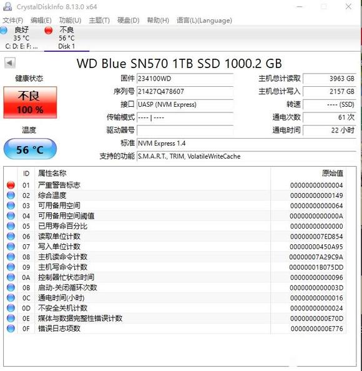
Task: Click the blue orb for 错误日志项数
Action: pos(11,329)
